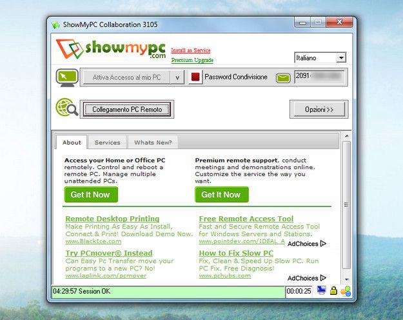Open the Install as Service link
The height and width of the screenshot is (320, 403).
point(191,50)
